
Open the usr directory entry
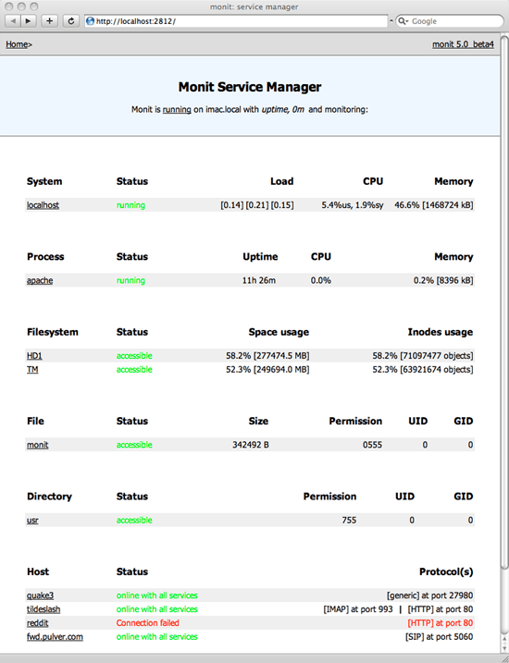click(32, 520)
